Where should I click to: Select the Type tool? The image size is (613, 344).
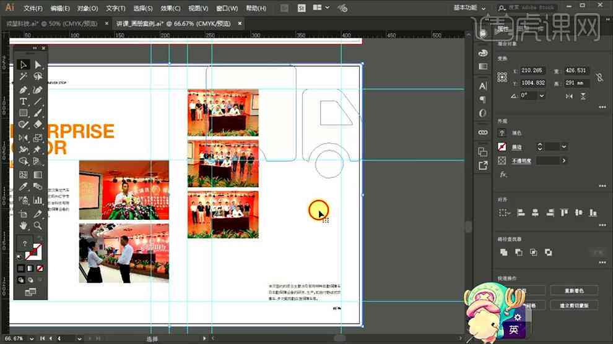(23, 101)
